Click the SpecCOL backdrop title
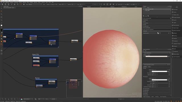This screenshot has height=102, width=182. [x=36, y=54]
